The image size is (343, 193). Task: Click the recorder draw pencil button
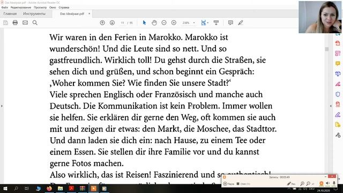click(291, 183)
